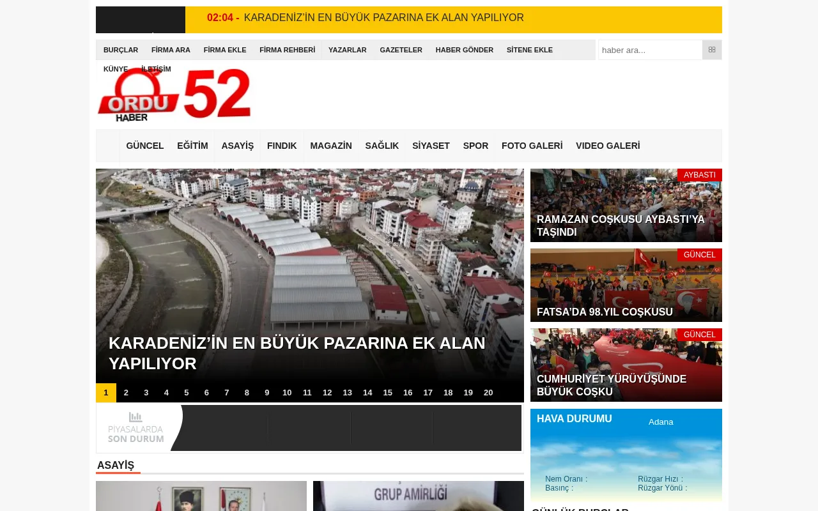Open headline about Karadeniz'in en büyük pazarı

(297, 353)
